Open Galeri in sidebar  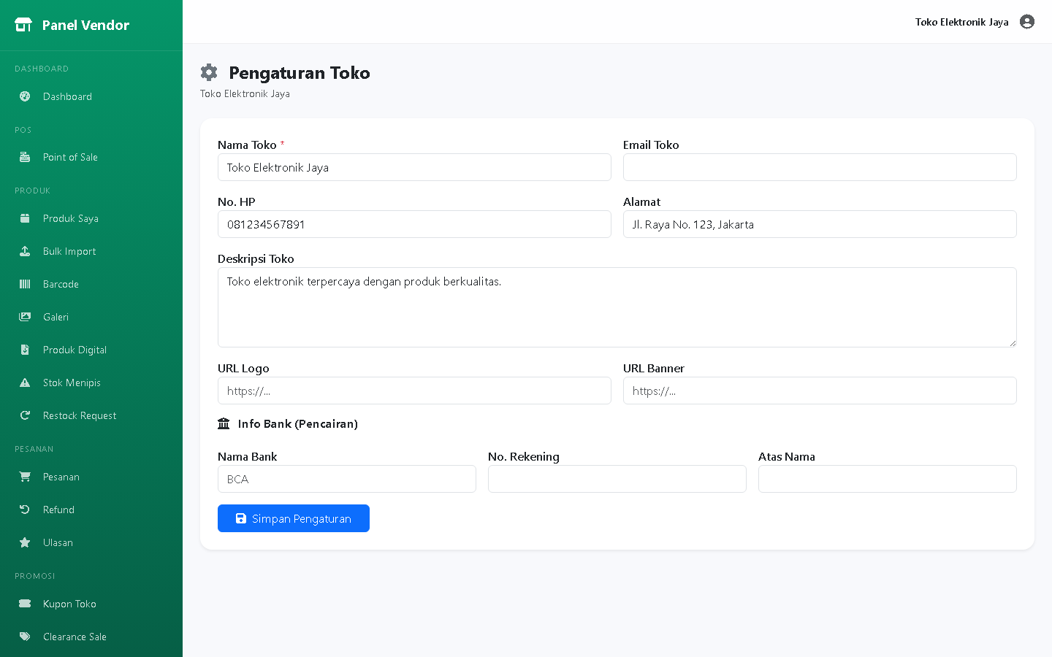[x=91, y=317]
